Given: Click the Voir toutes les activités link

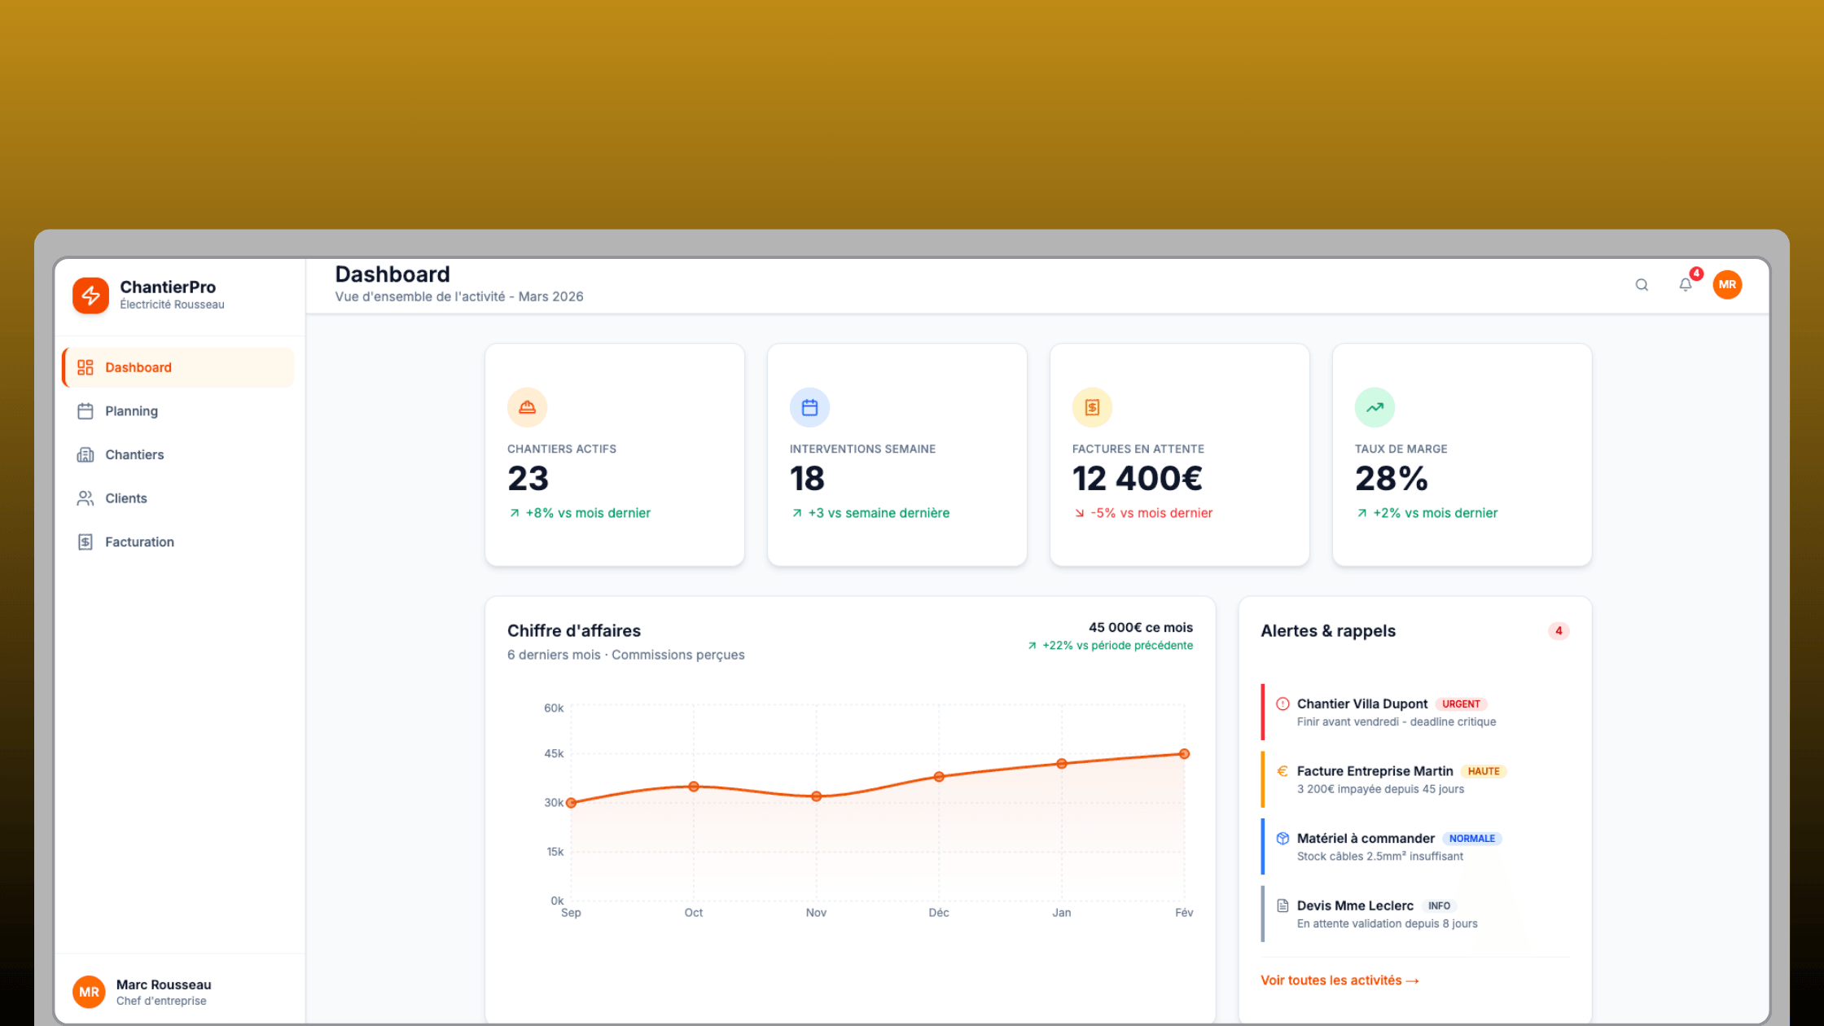Looking at the screenshot, I should [x=1339, y=980].
